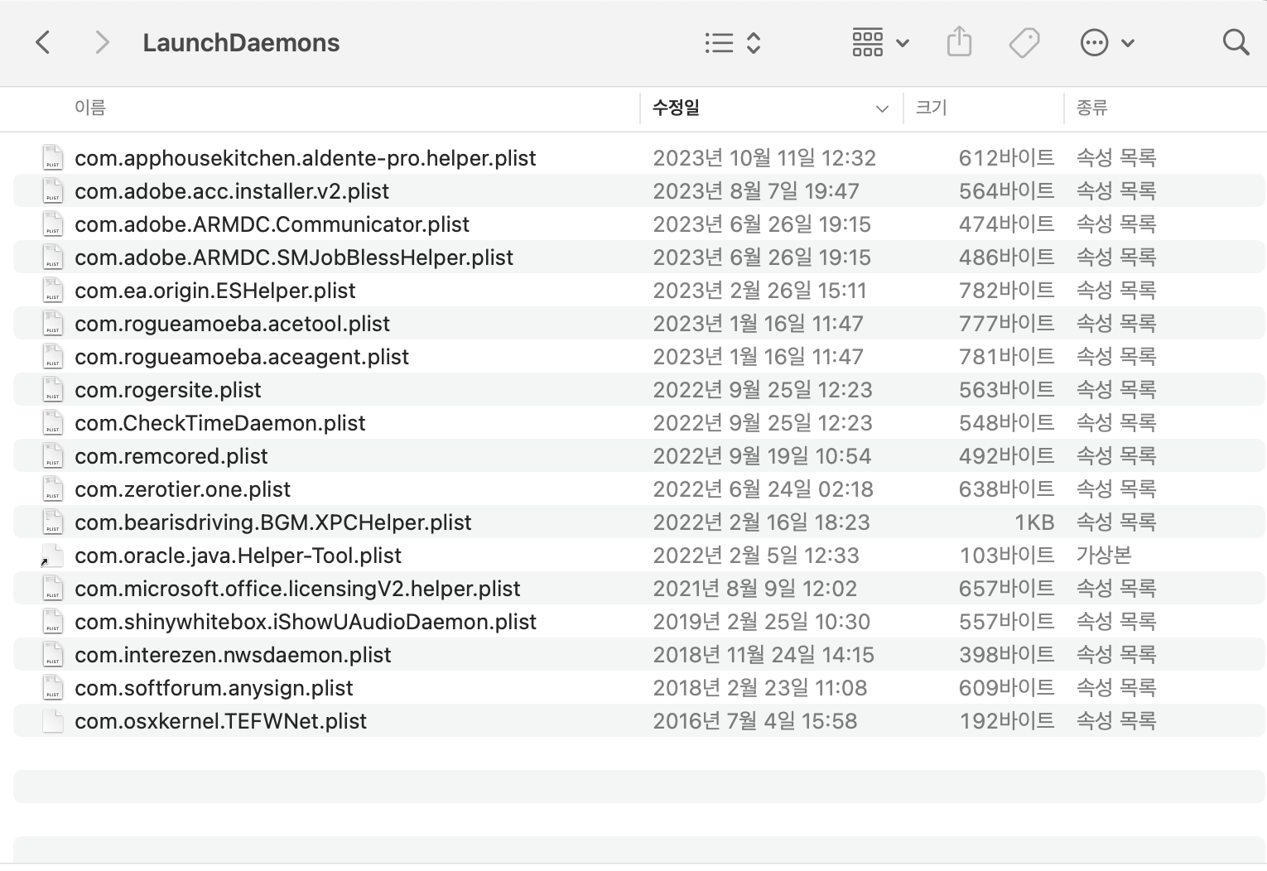Expand the action menu chevron
This screenshot has width=1267, height=871.
1128,43
